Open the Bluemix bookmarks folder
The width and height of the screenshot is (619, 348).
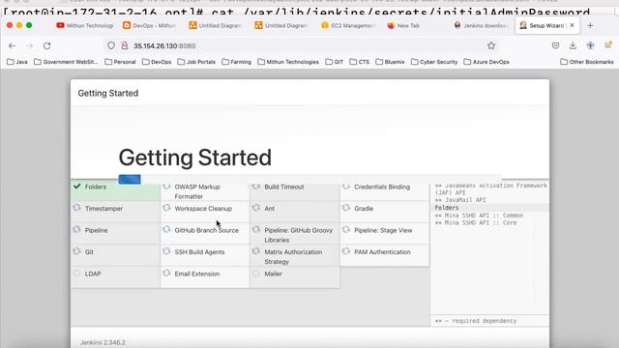click(390, 62)
